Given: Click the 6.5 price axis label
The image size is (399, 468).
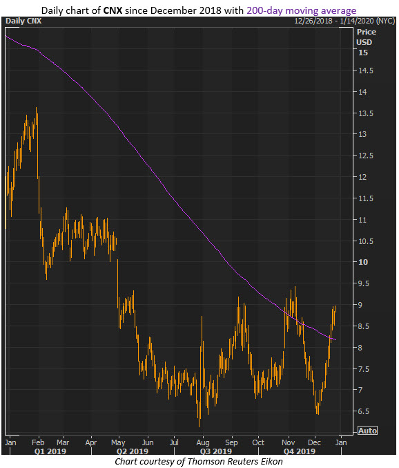Looking at the screenshot, I should click(364, 411).
